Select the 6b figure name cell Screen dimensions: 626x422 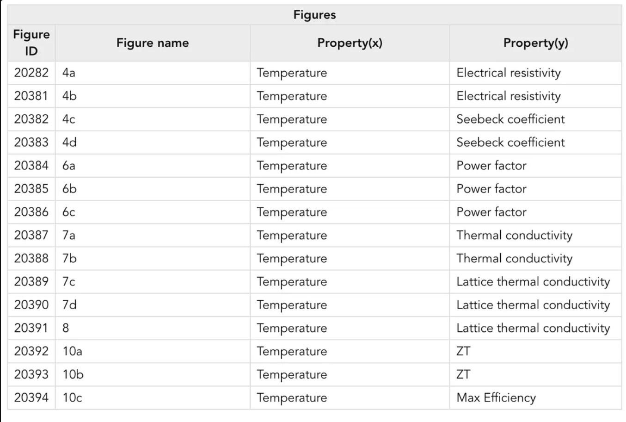(153, 188)
